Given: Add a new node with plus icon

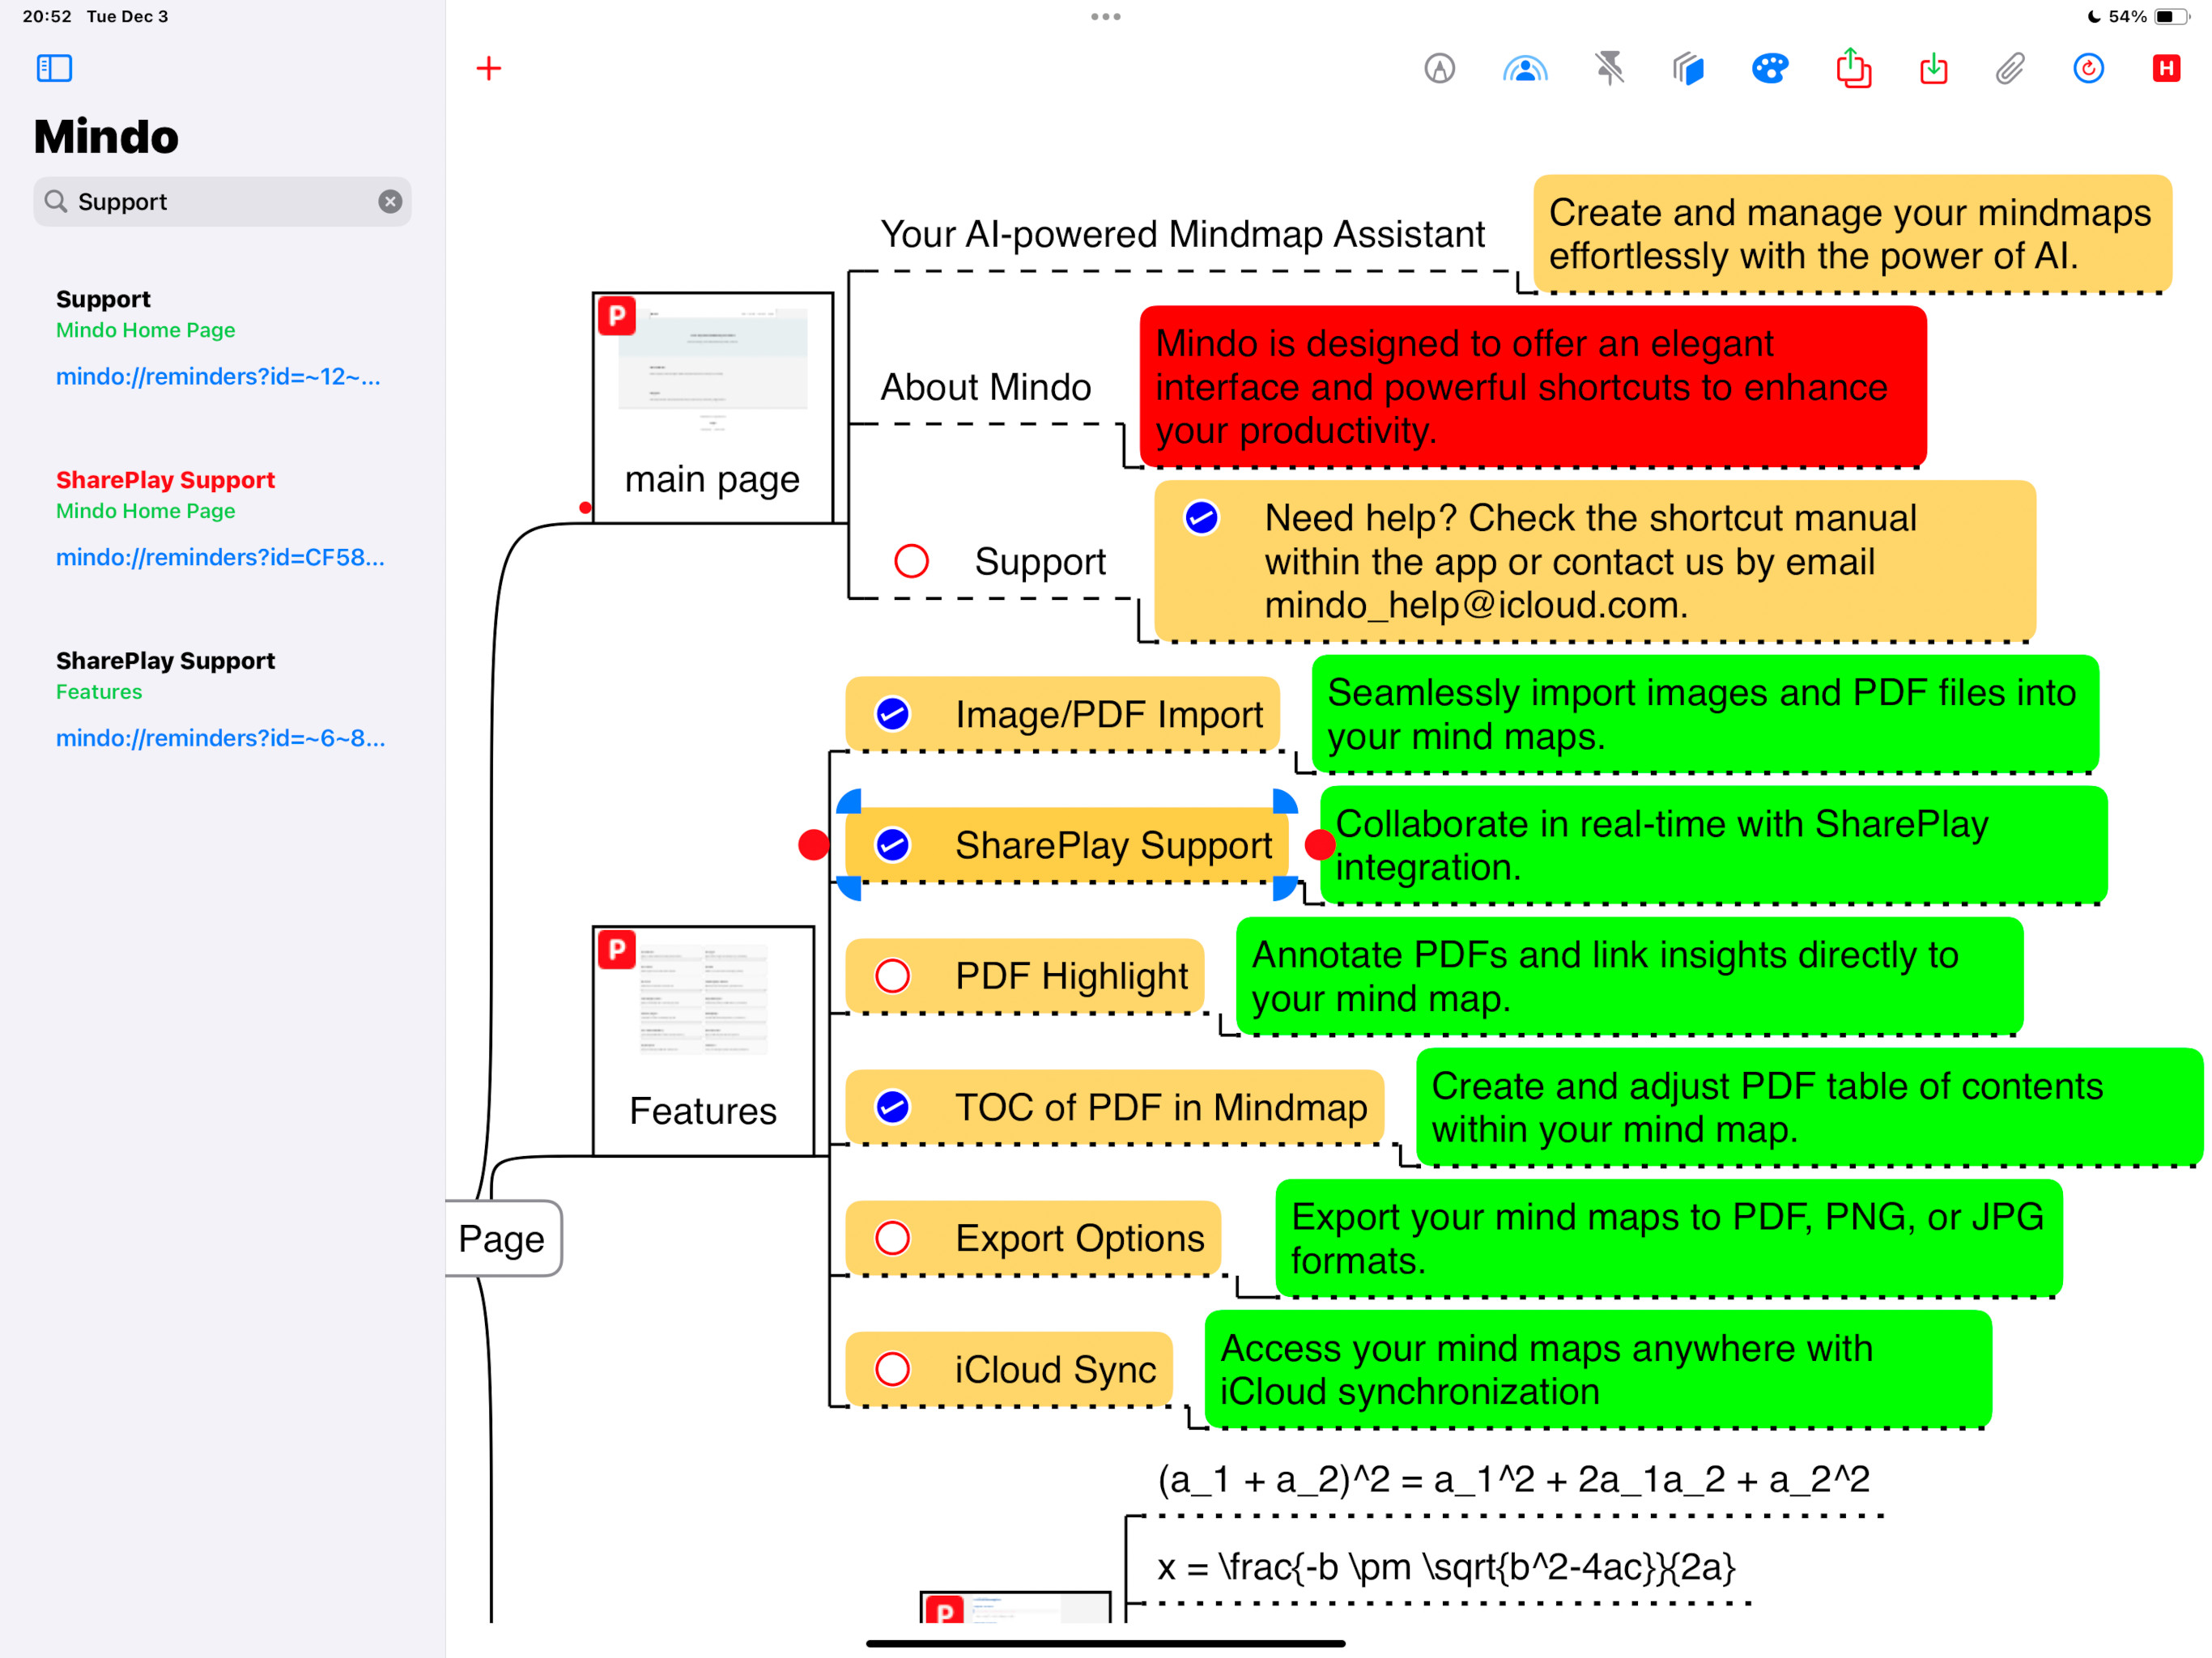Looking at the screenshot, I should [488, 68].
